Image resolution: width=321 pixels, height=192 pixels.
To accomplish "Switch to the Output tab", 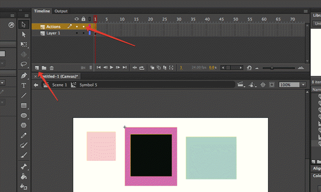I will click(61, 11).
